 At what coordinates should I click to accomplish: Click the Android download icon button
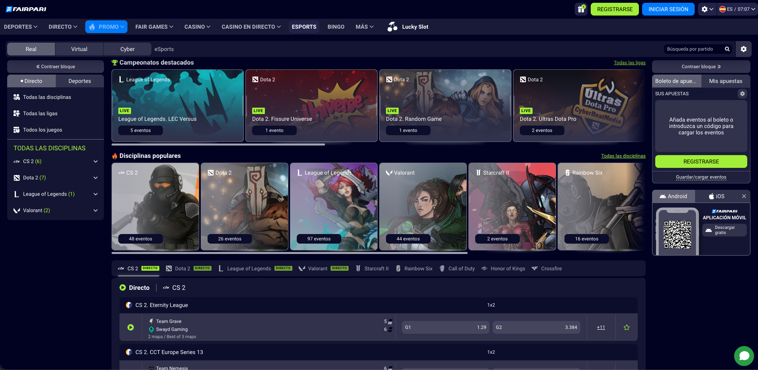coord(724,230)
